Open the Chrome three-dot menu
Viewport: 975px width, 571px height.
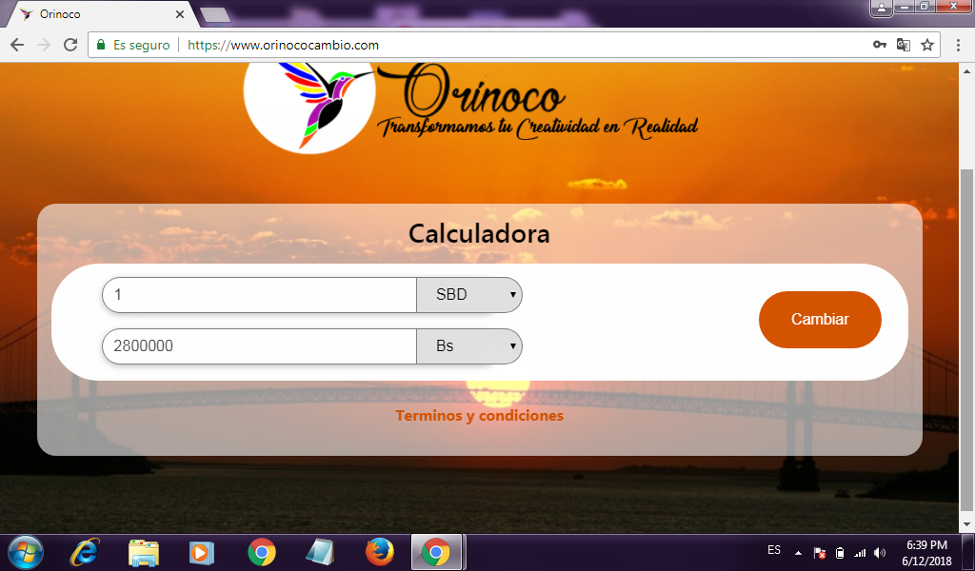point(958,45)
